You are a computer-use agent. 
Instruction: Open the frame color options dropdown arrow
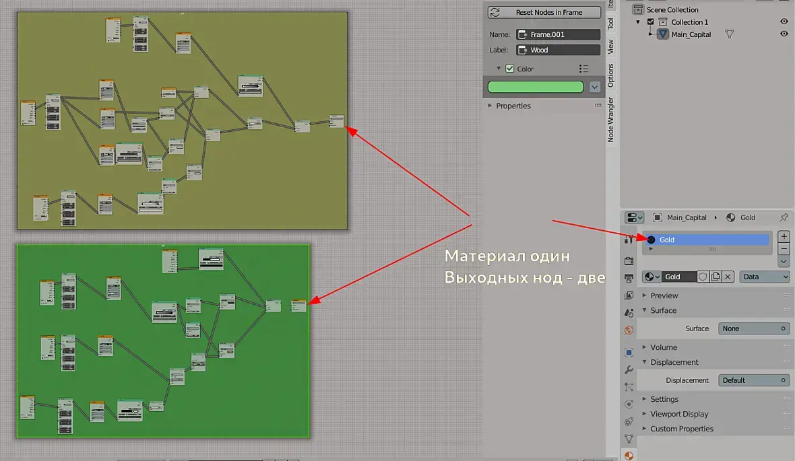point(594,87)
